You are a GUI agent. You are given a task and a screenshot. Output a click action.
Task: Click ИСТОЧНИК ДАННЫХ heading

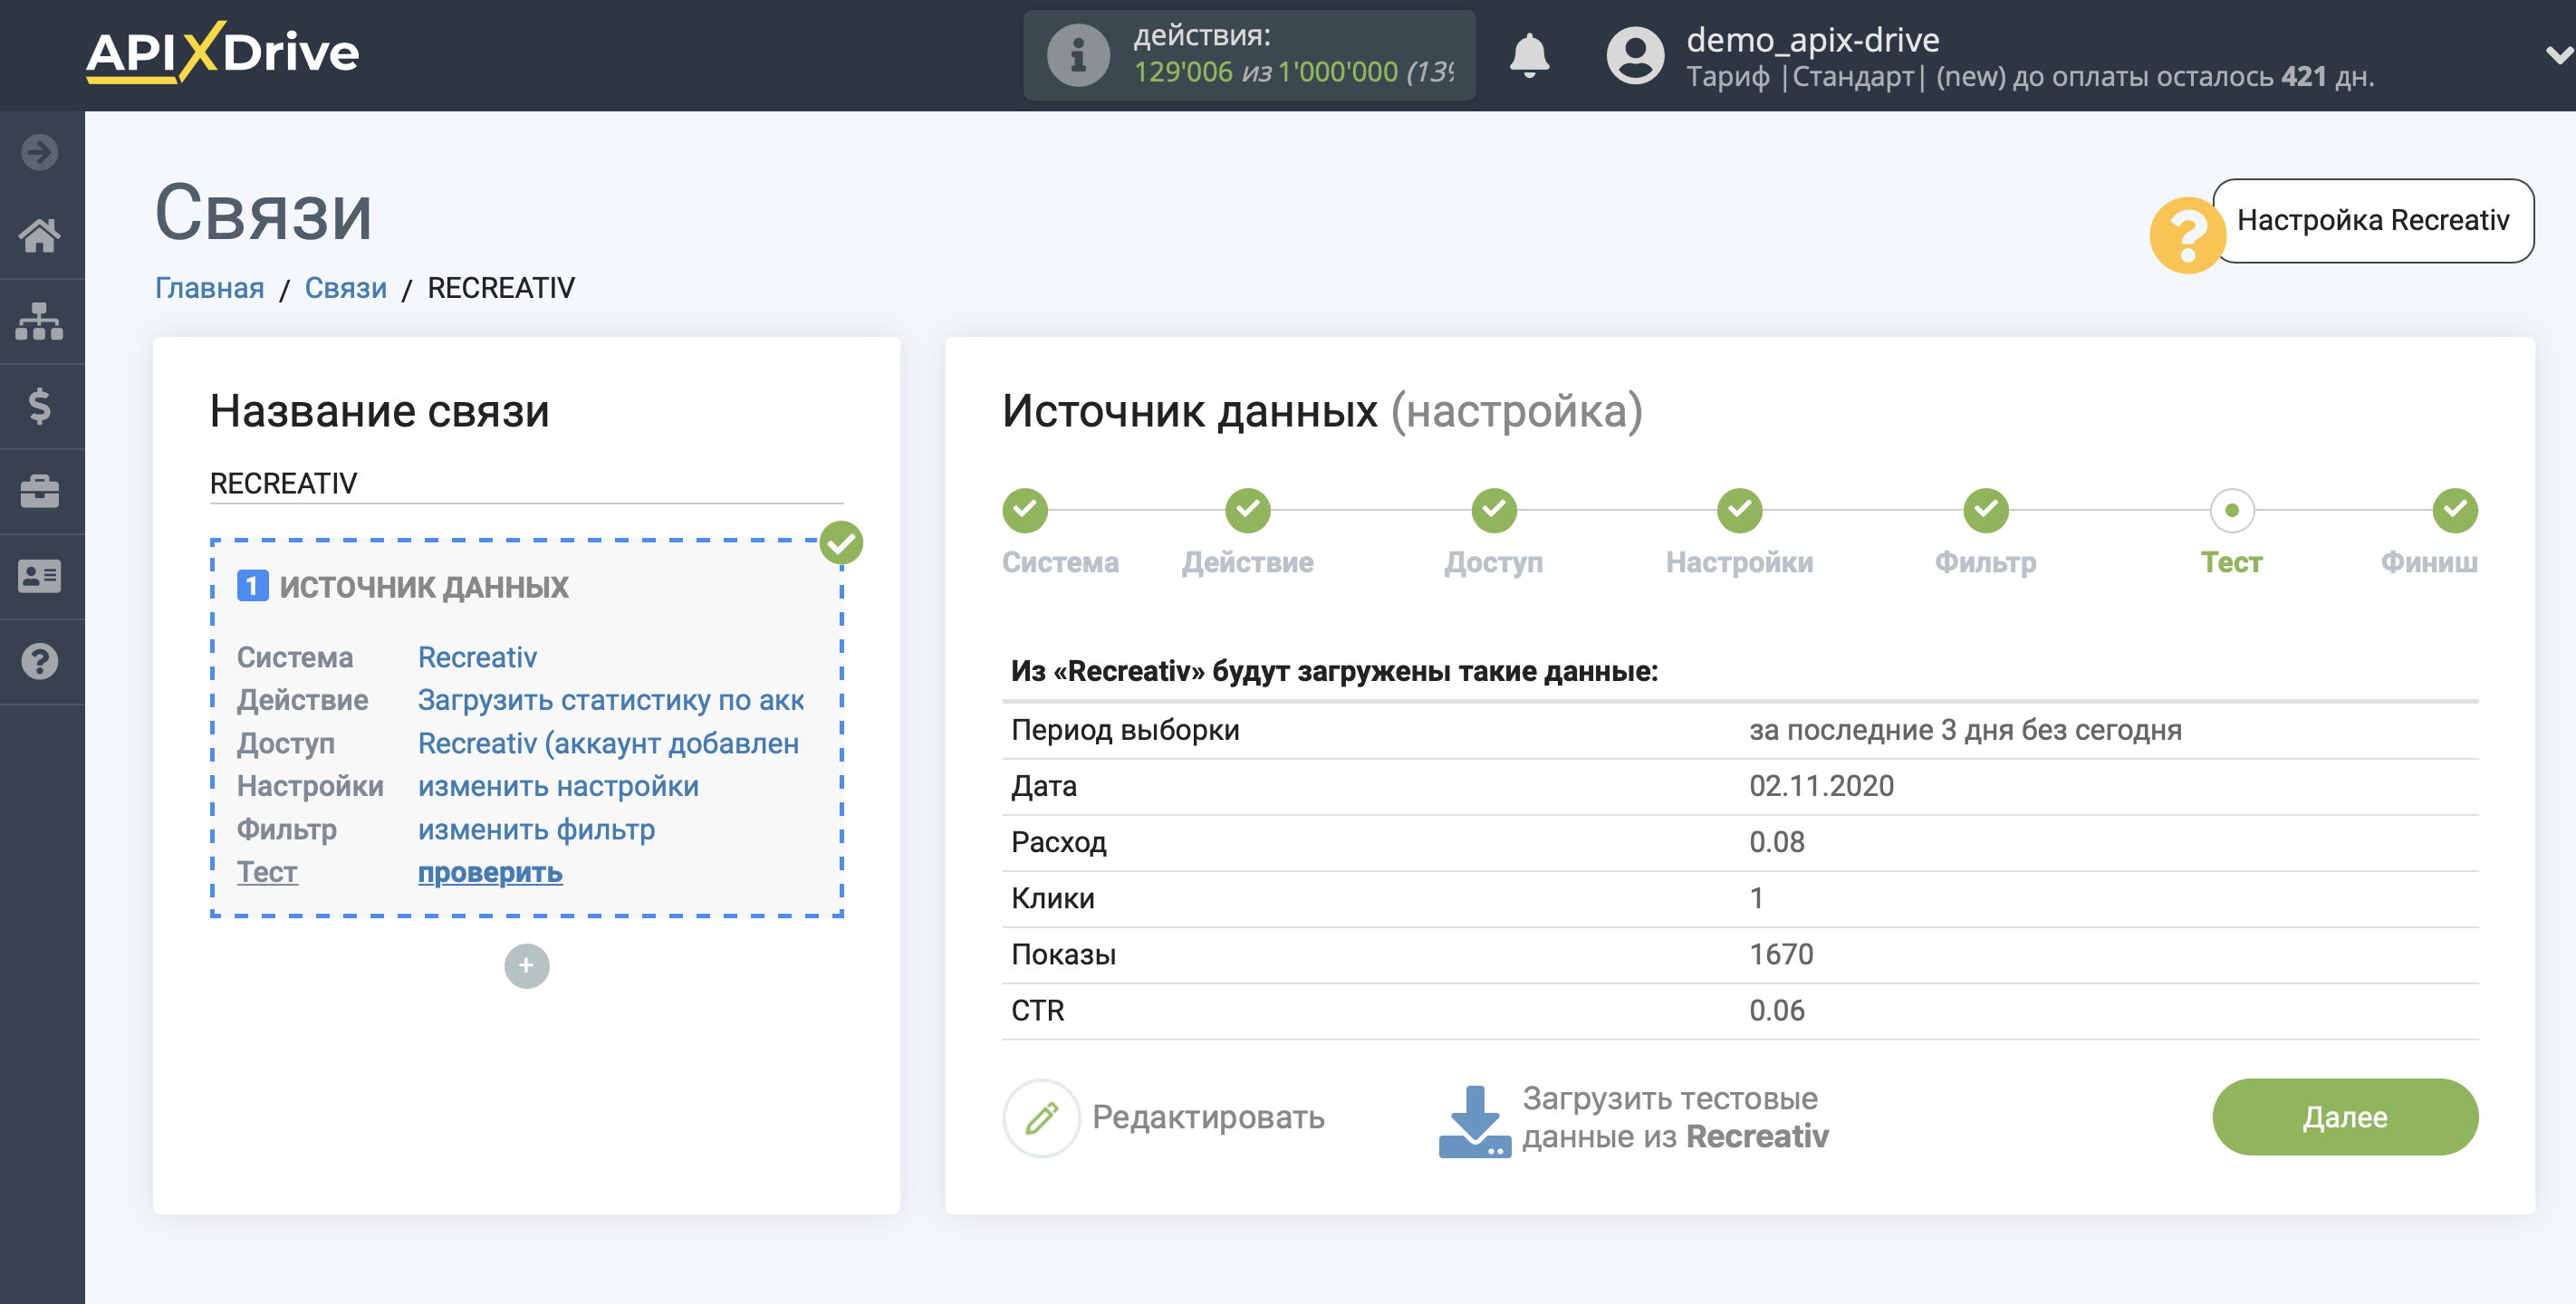tap(423, 587)
